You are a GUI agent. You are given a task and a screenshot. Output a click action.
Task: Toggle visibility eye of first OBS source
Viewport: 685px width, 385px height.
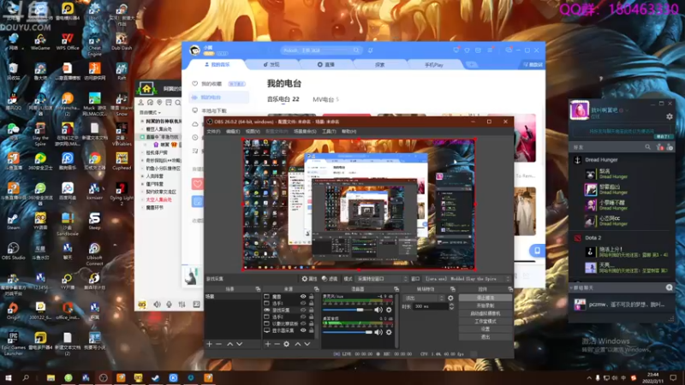[x=303, y=296]
